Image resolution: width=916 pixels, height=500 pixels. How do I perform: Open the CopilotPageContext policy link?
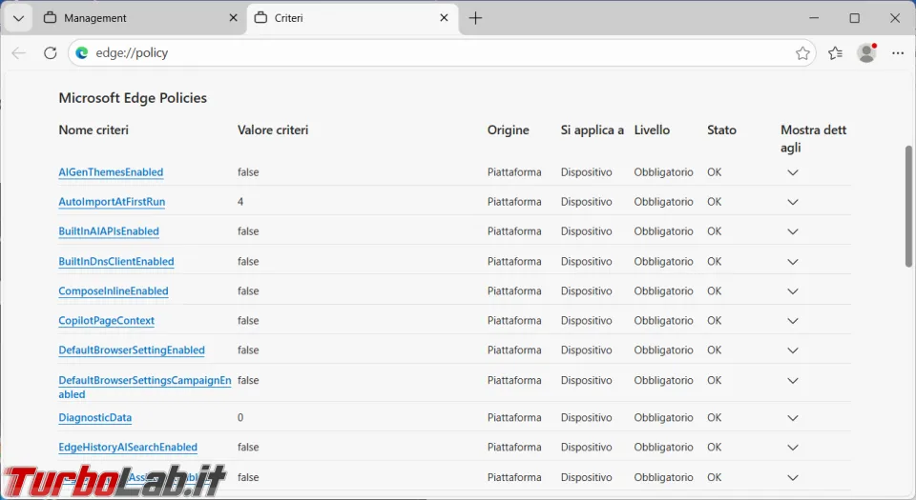(x=106, y=321)
